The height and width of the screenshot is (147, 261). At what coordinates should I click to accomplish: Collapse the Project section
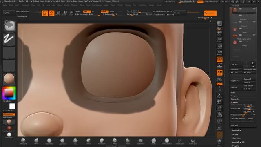pyautogui.click(x=234, y=102)
